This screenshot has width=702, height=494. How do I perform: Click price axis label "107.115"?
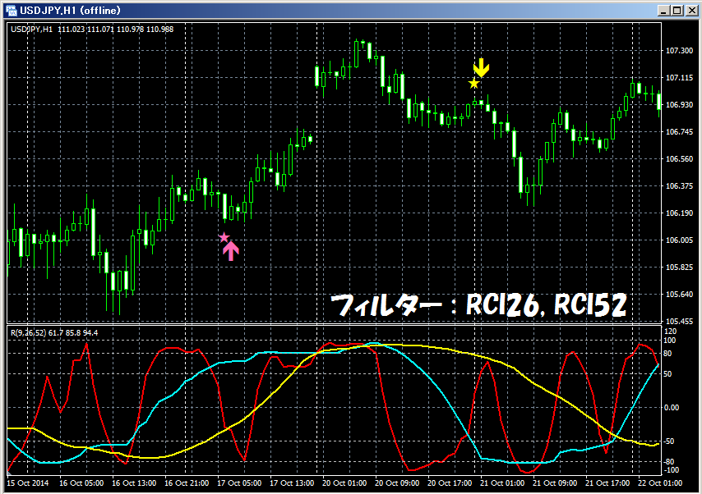[x=679, y=78]
